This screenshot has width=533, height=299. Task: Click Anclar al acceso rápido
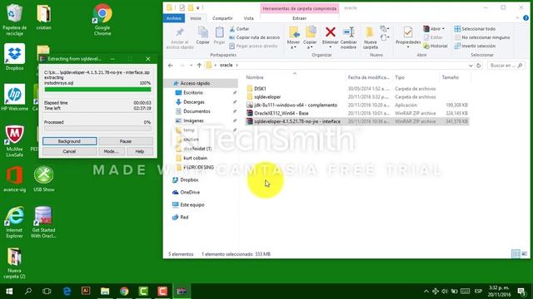point(180,38)
